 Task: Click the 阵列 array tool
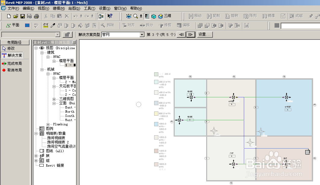[x=250, y=16]
